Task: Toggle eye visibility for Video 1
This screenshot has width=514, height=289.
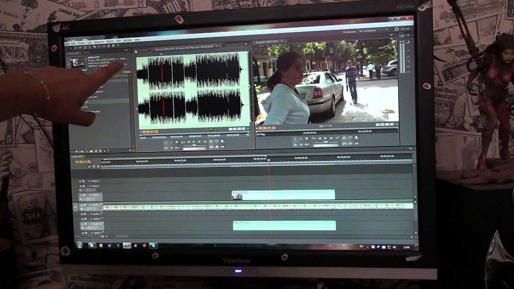Action: click(81, 195)
